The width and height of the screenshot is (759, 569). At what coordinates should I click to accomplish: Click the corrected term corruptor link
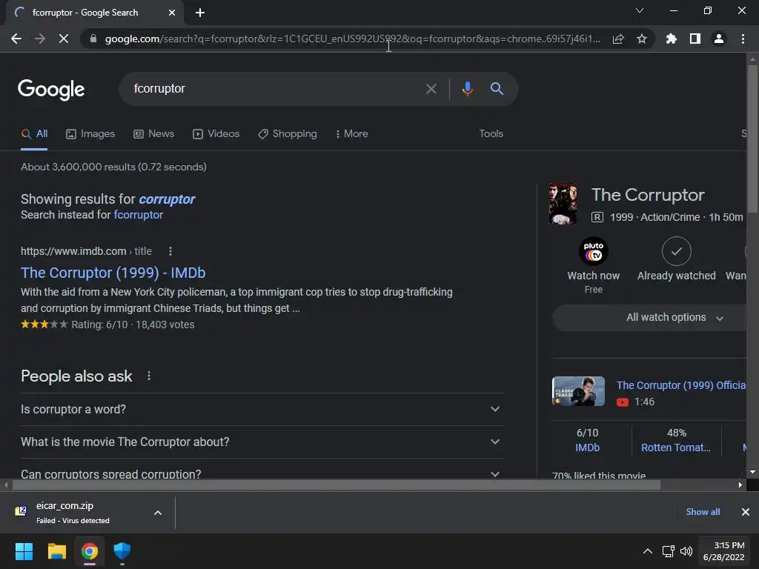(x=167, y=199)
